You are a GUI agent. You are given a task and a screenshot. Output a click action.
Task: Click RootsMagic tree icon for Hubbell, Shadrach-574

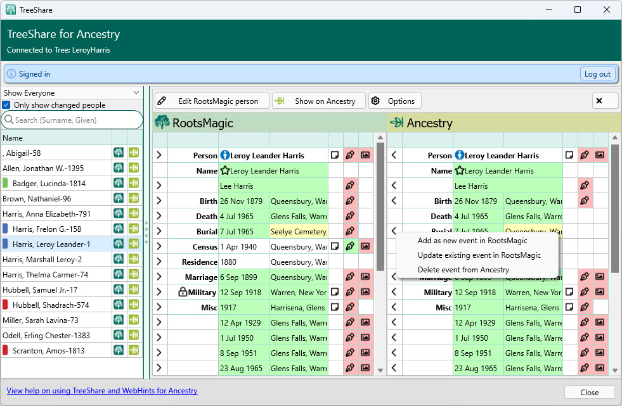coord(118,305)
